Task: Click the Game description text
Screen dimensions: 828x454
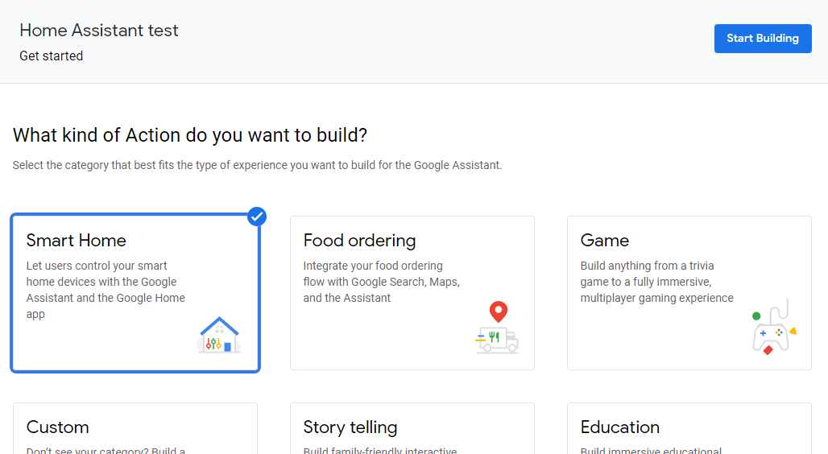Action: (656, 282)
